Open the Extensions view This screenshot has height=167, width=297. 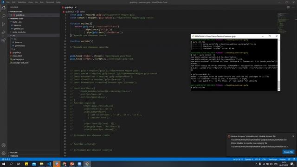tap(3, 40)
